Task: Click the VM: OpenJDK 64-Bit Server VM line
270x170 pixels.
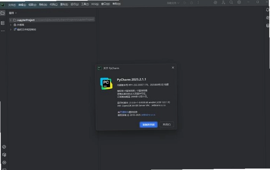Action: pos(141,106)
